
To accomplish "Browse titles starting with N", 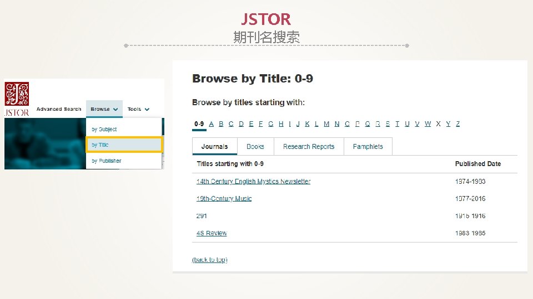I will click(x=337, y=123).
